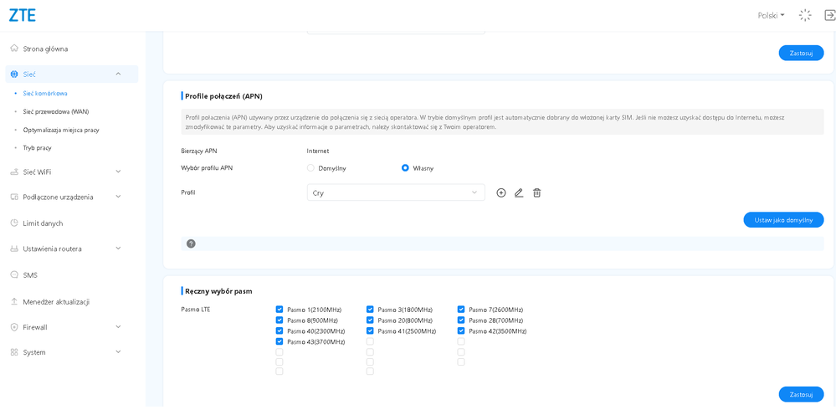Click the add APN profile plus icon
The height and width of the screenshot is (415, 836).
501,192
